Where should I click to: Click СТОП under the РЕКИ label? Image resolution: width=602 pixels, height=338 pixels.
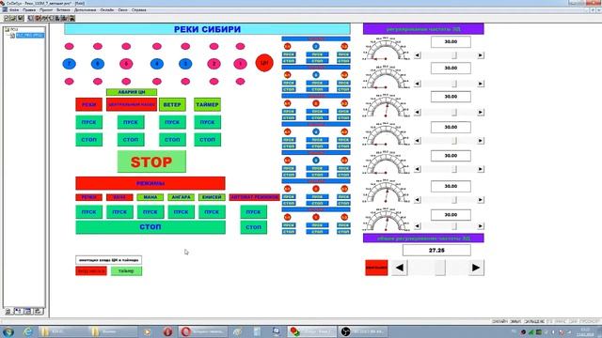tap(89, 140)
